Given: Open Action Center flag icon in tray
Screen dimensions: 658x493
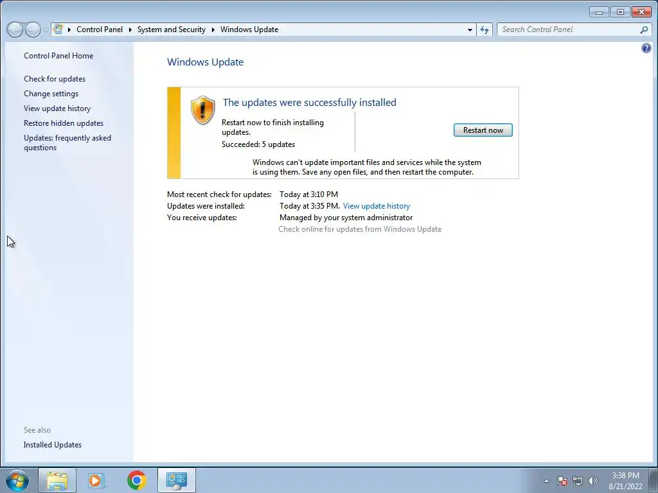Looking at the screenshot, I should [x=562, y=481].
